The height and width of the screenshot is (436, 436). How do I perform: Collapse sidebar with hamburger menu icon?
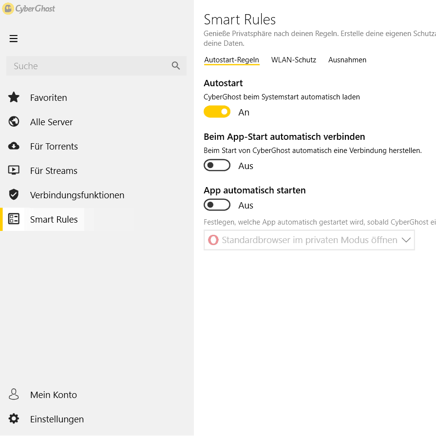(13, 38)
